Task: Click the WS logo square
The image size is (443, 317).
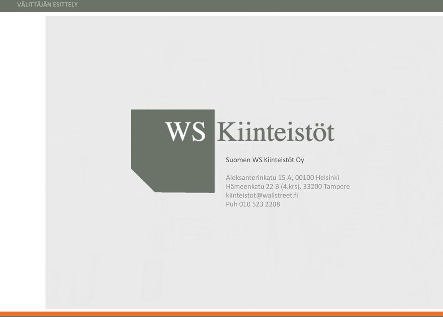Action: [x=173, y=151]
